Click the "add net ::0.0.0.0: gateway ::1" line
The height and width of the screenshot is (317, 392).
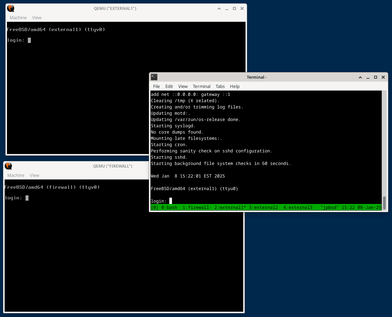tap(191, 94)
